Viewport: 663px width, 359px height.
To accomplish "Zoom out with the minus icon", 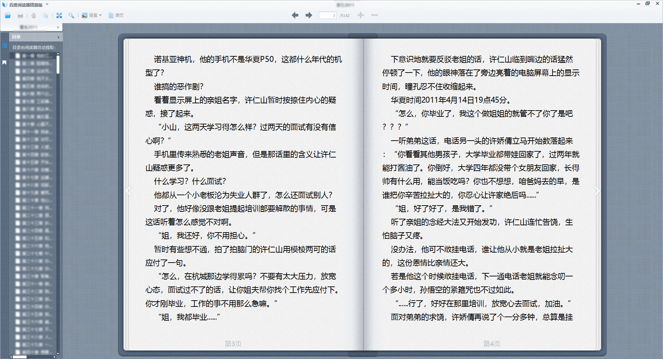I will (375, 15).
